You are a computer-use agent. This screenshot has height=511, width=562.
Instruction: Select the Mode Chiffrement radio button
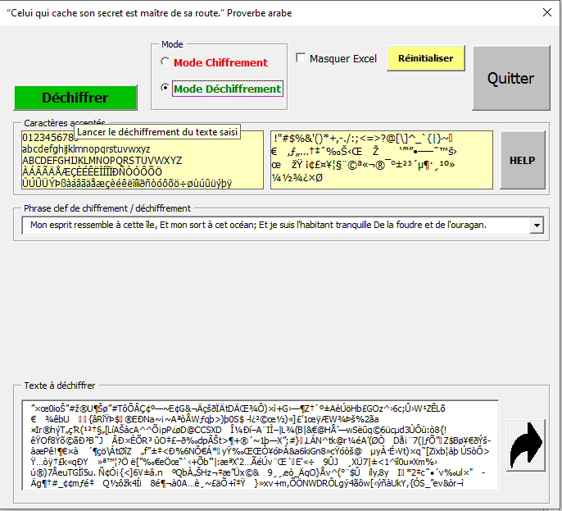tap(166, 62)
